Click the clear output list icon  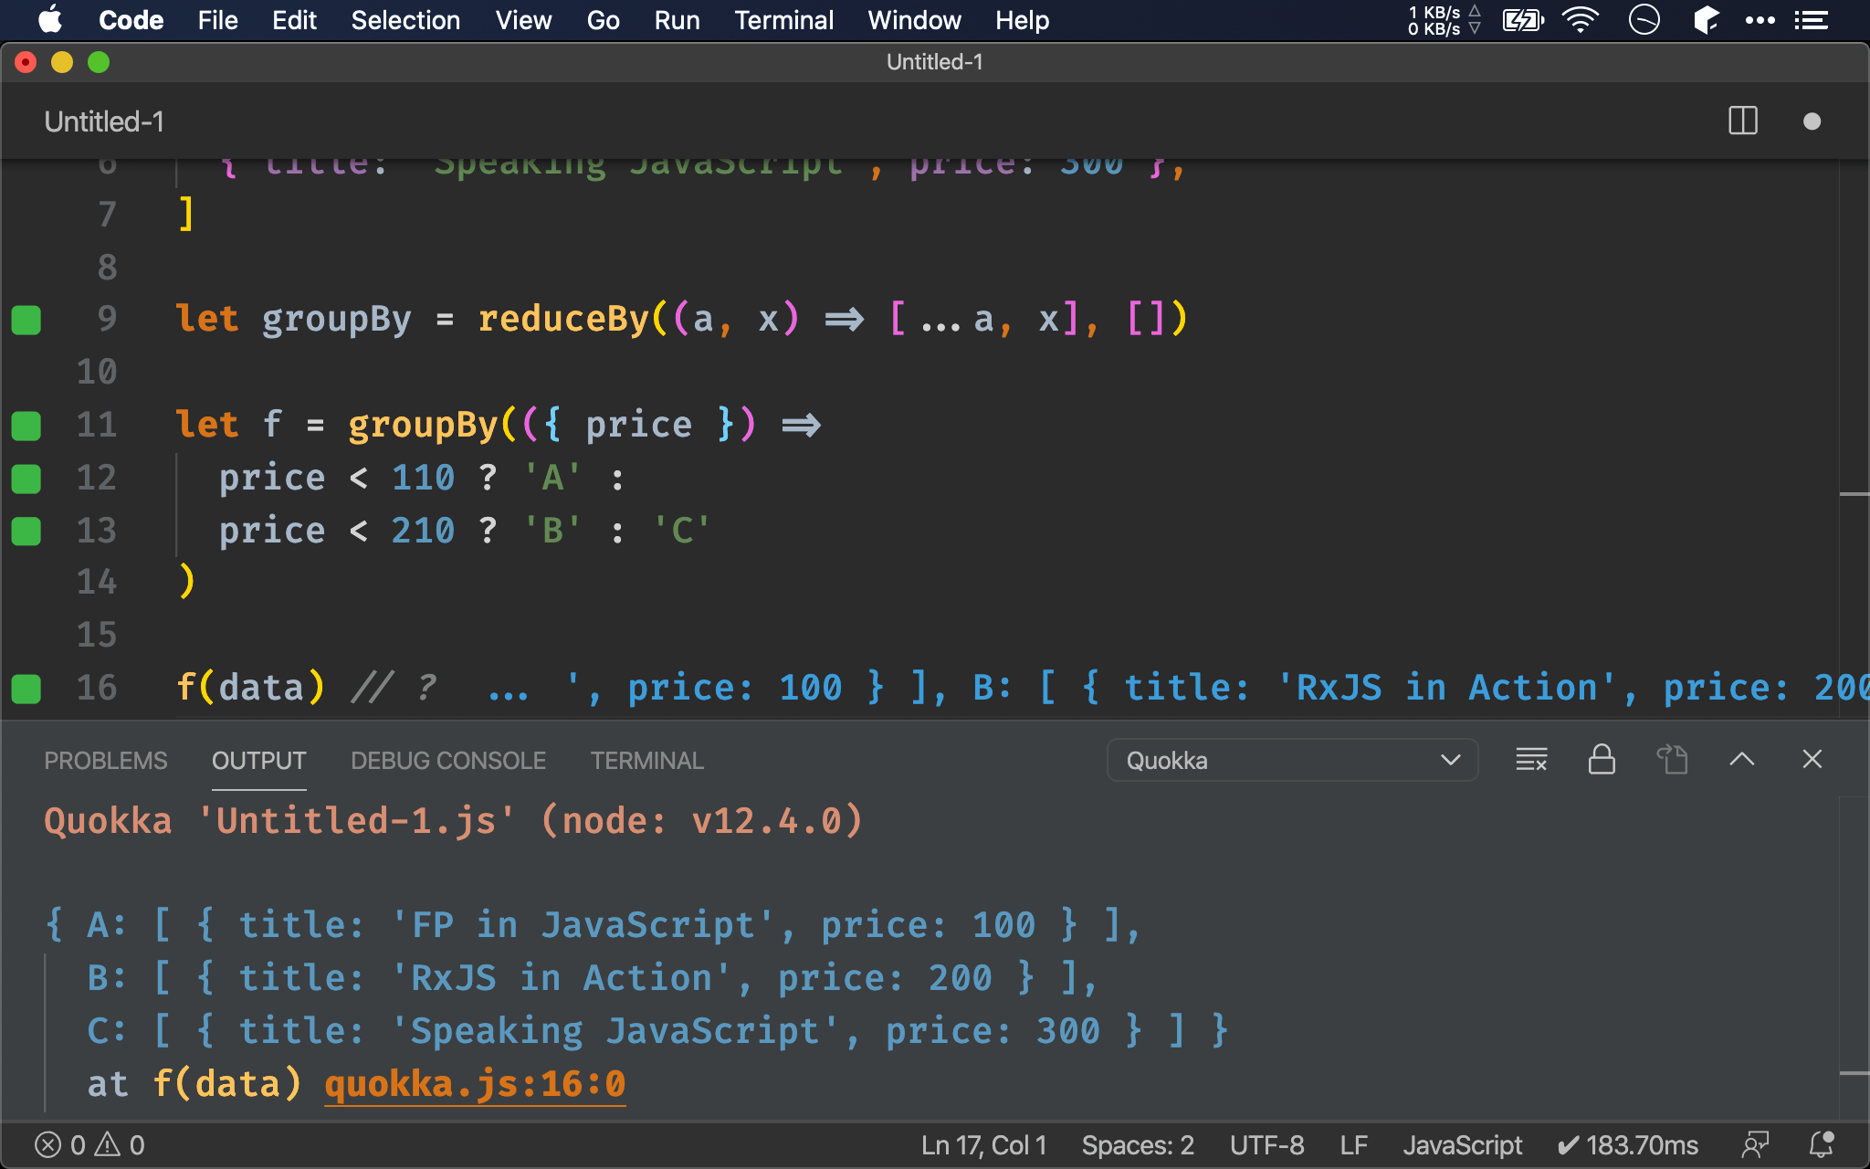pos(1529,760)
